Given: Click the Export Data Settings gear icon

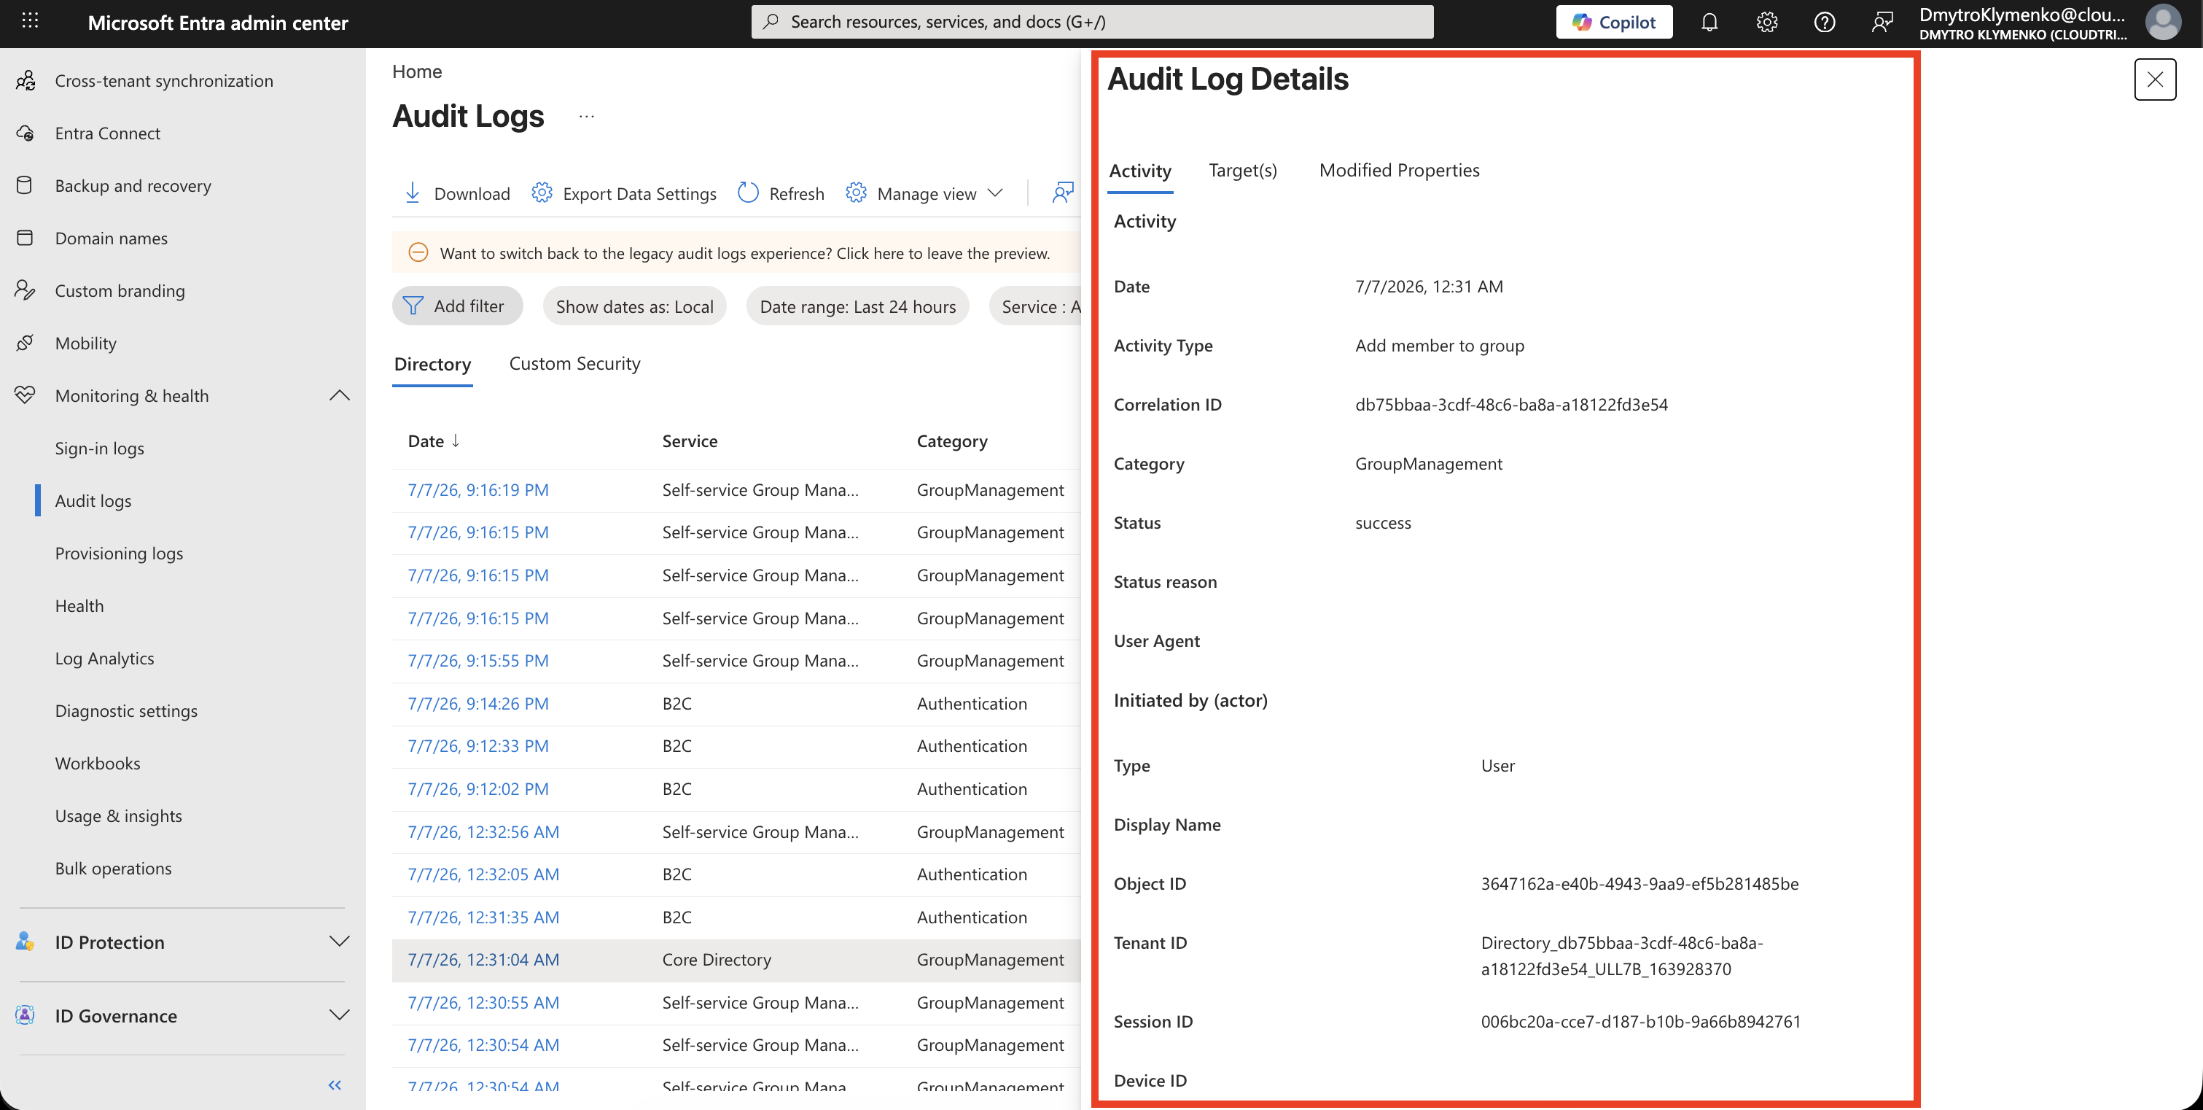Looking at the screenshot, I should pyautogui.click(x=542, y=193).
